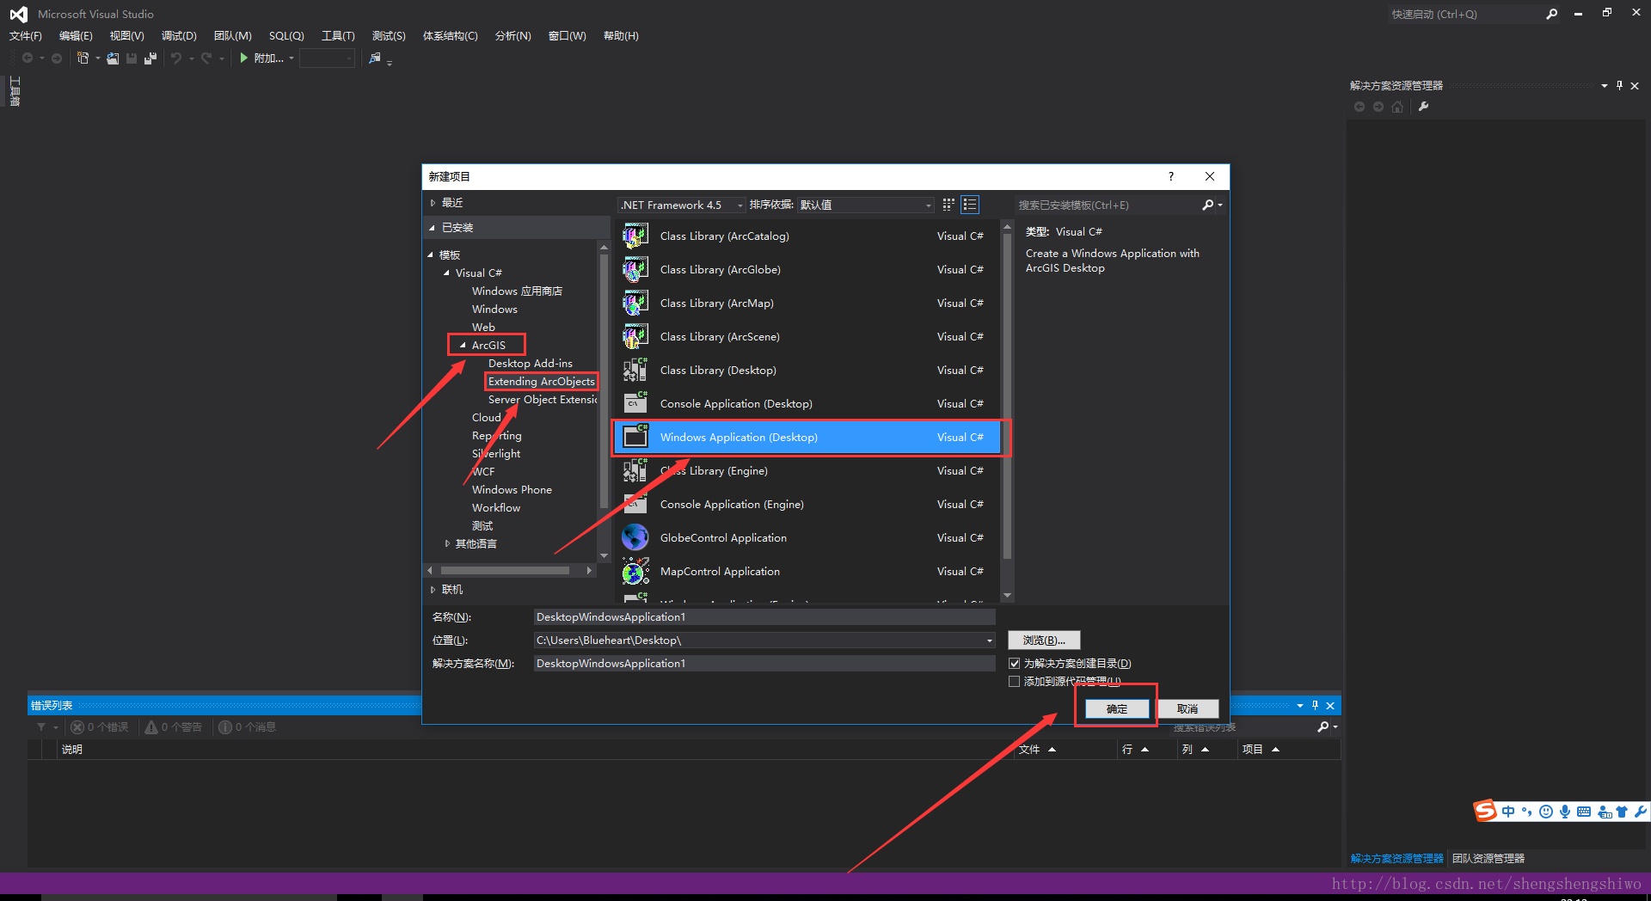Open the sort-by default value dropdown
This screenshot has height=901, width=1651.
[x=865, y=205]
